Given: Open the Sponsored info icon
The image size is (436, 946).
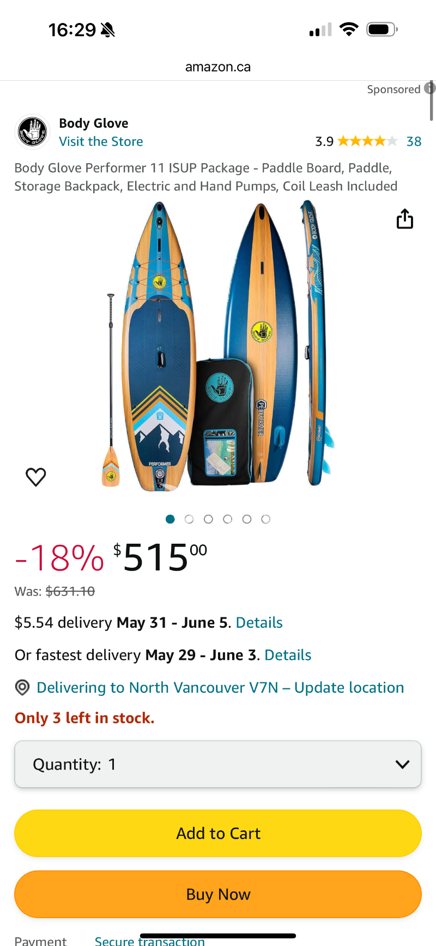Looking at the screenshot, I should pos(430,89).
